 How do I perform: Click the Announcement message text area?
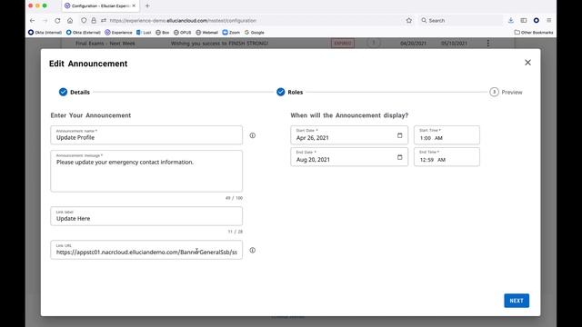tap(146, 171)
